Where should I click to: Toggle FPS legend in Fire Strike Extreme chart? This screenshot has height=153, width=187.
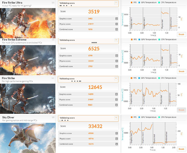tap(134, 39)
